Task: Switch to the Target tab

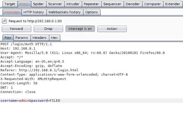Action: (10, 4)
